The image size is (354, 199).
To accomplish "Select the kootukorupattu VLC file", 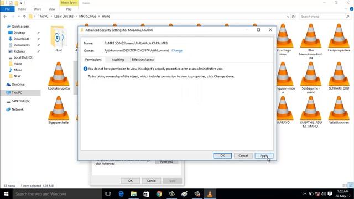I will click(59, 76).
